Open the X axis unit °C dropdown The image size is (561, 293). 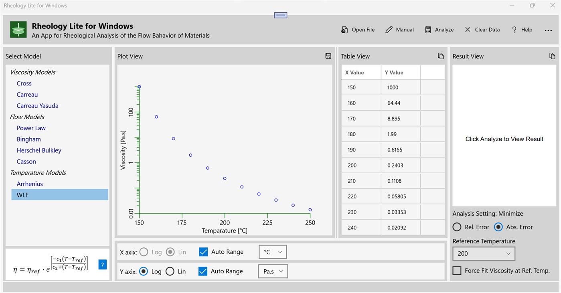point(273,252)
